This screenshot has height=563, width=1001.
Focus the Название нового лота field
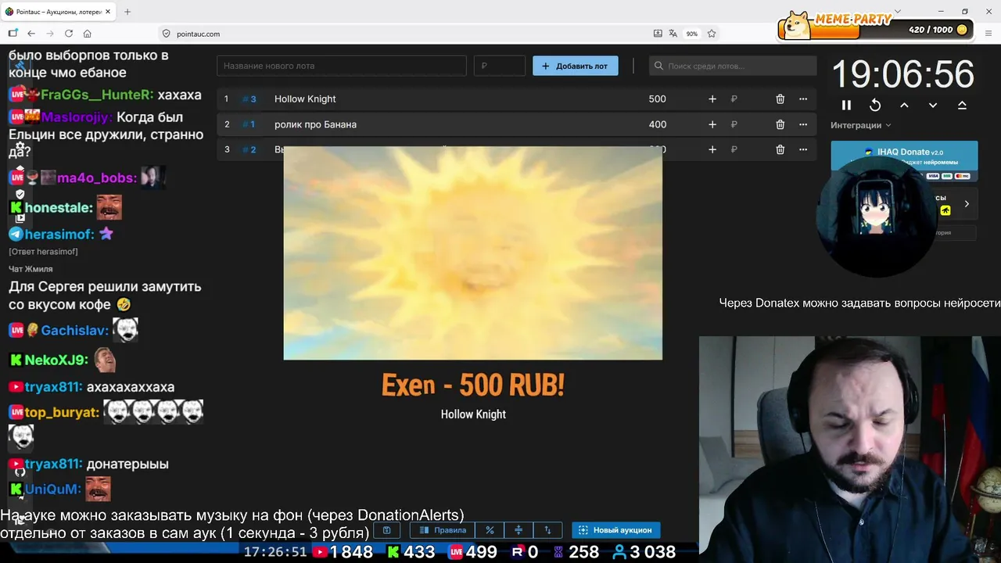point(341,66)
